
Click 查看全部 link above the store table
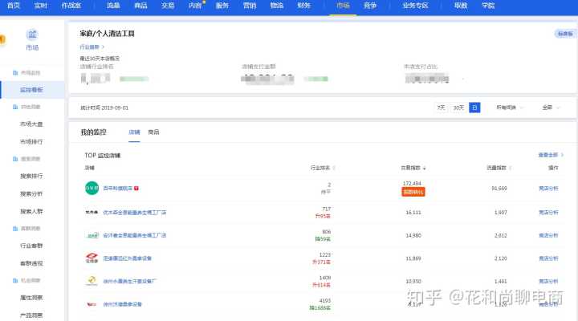[x=550, y=154]
